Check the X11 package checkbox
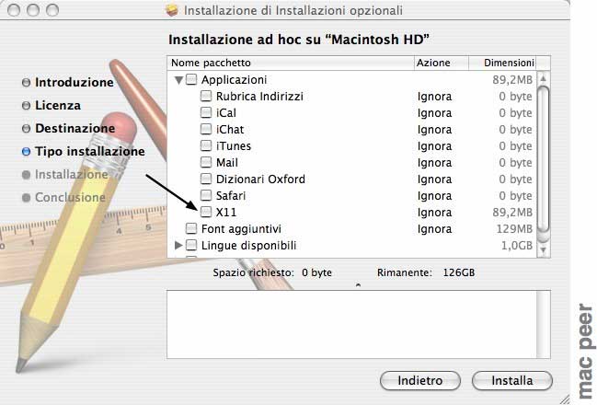This screenshot has height=405, width=597. (206, 212)
